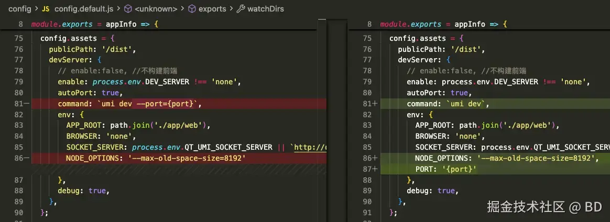Click the 81− deletion gutter marker
This screenshot has width=610, height=222.
(26, 104)
